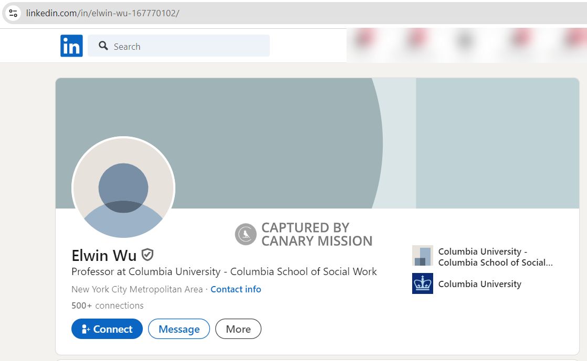587x361 pixels.
Task: Click the search magnifier icon
Action: (103, 46)
